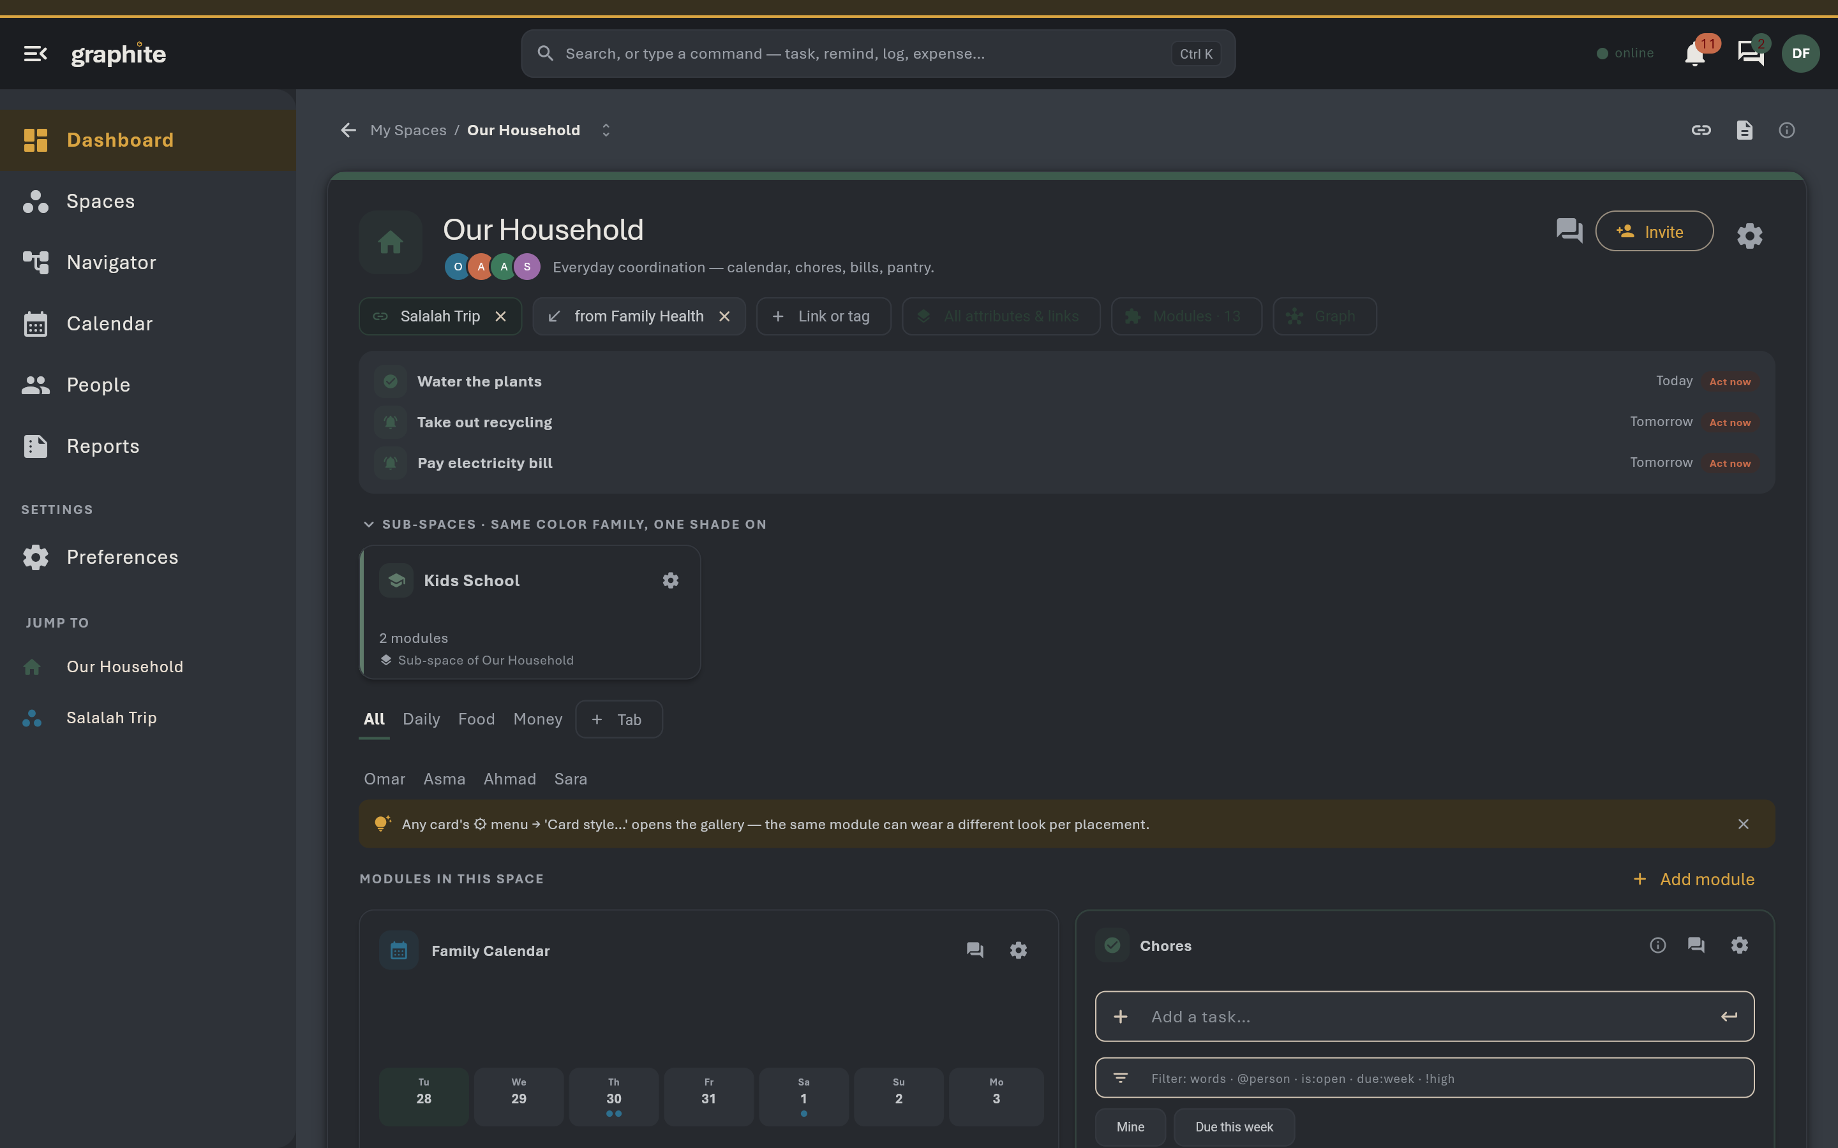The image size is (1838, 1148).
Task: Open People in the sidebar
Action: pyautogui.click(x=148, y=386)
